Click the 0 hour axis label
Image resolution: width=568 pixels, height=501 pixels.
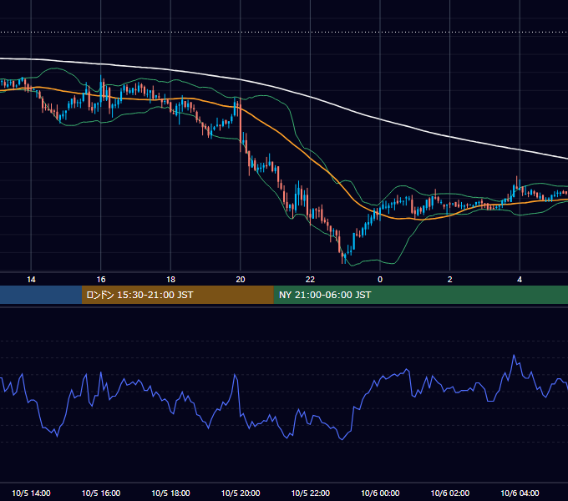pos(380,280)
